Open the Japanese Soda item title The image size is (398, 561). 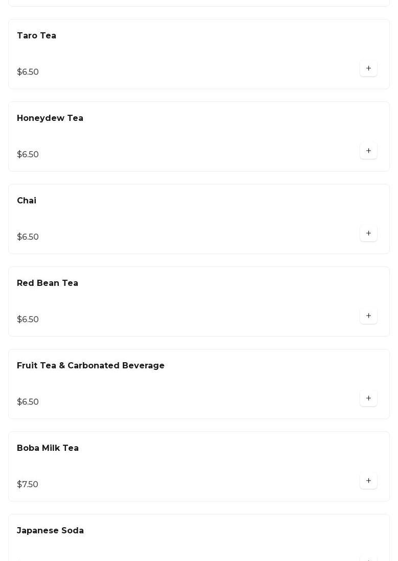point(50,530)
